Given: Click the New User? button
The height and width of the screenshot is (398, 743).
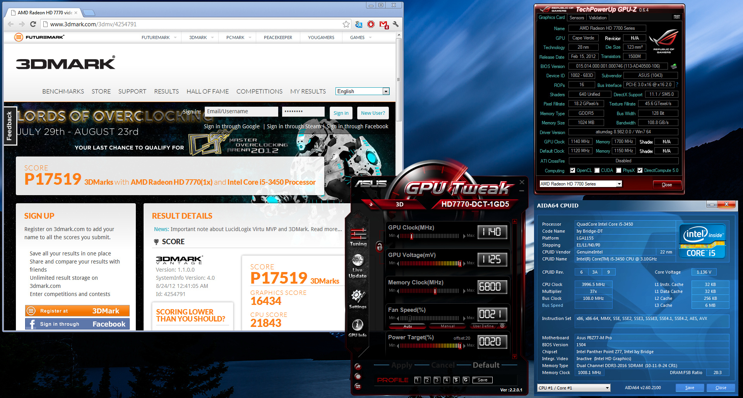Looking at the screenshot, I should [373, 113].
